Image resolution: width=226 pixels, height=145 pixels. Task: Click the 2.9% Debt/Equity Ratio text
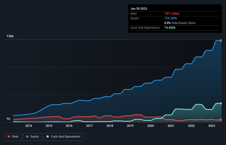tap(180, 23)
